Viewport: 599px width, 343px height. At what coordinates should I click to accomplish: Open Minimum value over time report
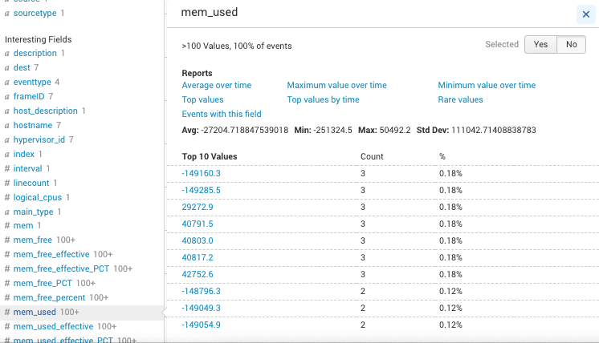coord(487,85)
